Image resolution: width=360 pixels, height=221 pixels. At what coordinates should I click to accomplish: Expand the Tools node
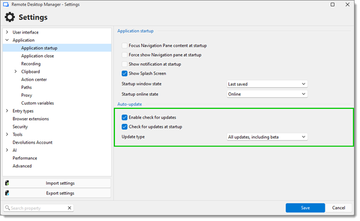(x=7, y=134)
